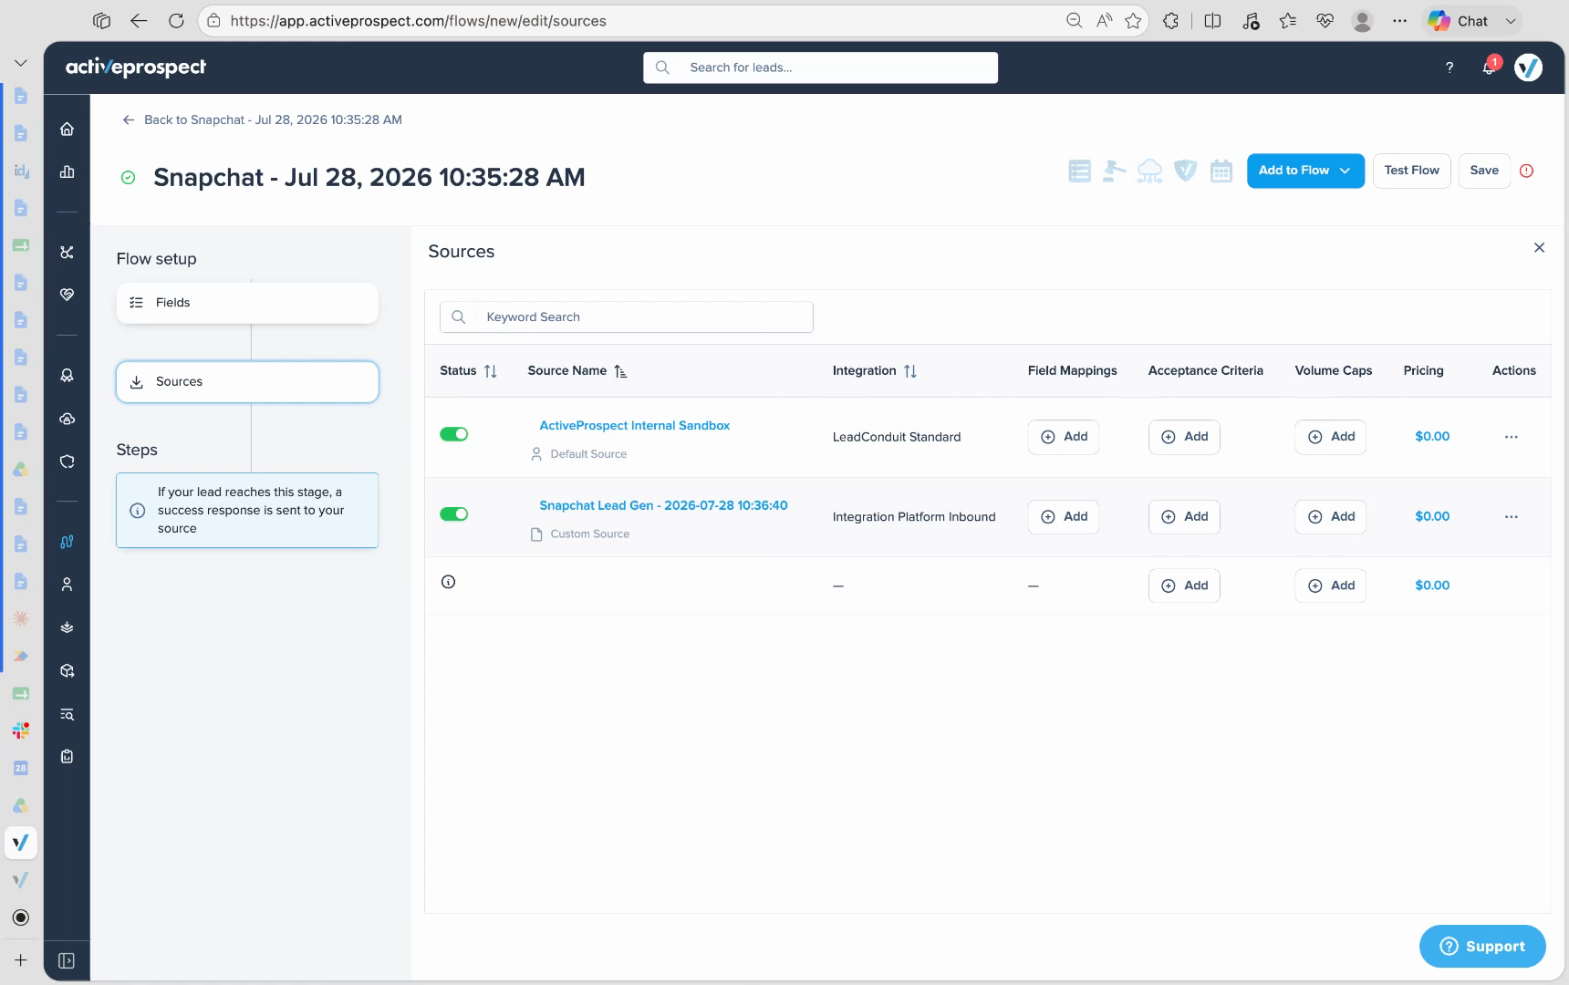Click the activeprospect logo

(x=136, y=67)
